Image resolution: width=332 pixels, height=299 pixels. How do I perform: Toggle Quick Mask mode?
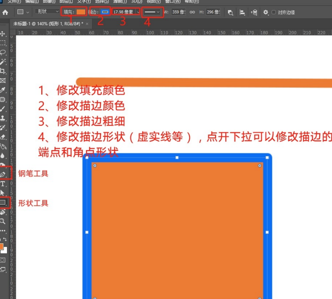3,260
